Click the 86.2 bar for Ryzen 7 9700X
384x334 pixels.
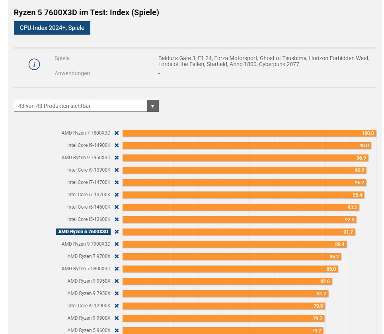(232, 256)
